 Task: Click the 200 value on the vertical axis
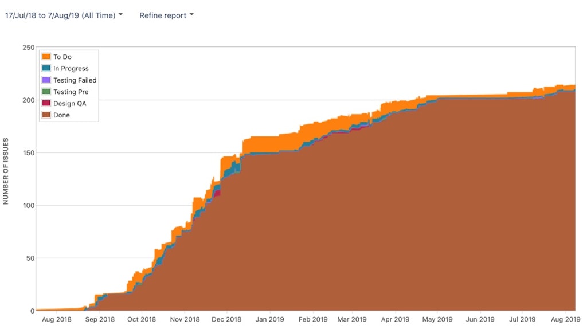(x=29, y=100)
